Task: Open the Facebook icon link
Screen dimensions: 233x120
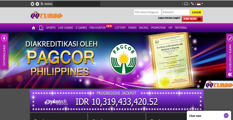Action: [37, 4]
